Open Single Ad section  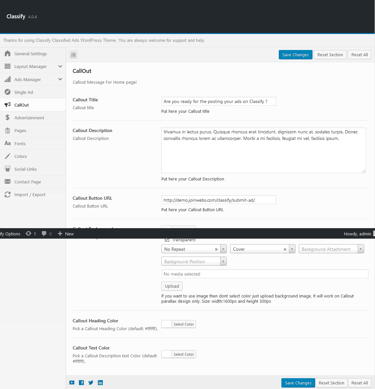tap(33, 92)
